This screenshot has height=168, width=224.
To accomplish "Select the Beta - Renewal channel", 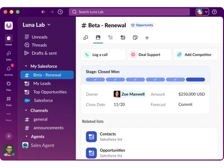I will coord(47,75).
